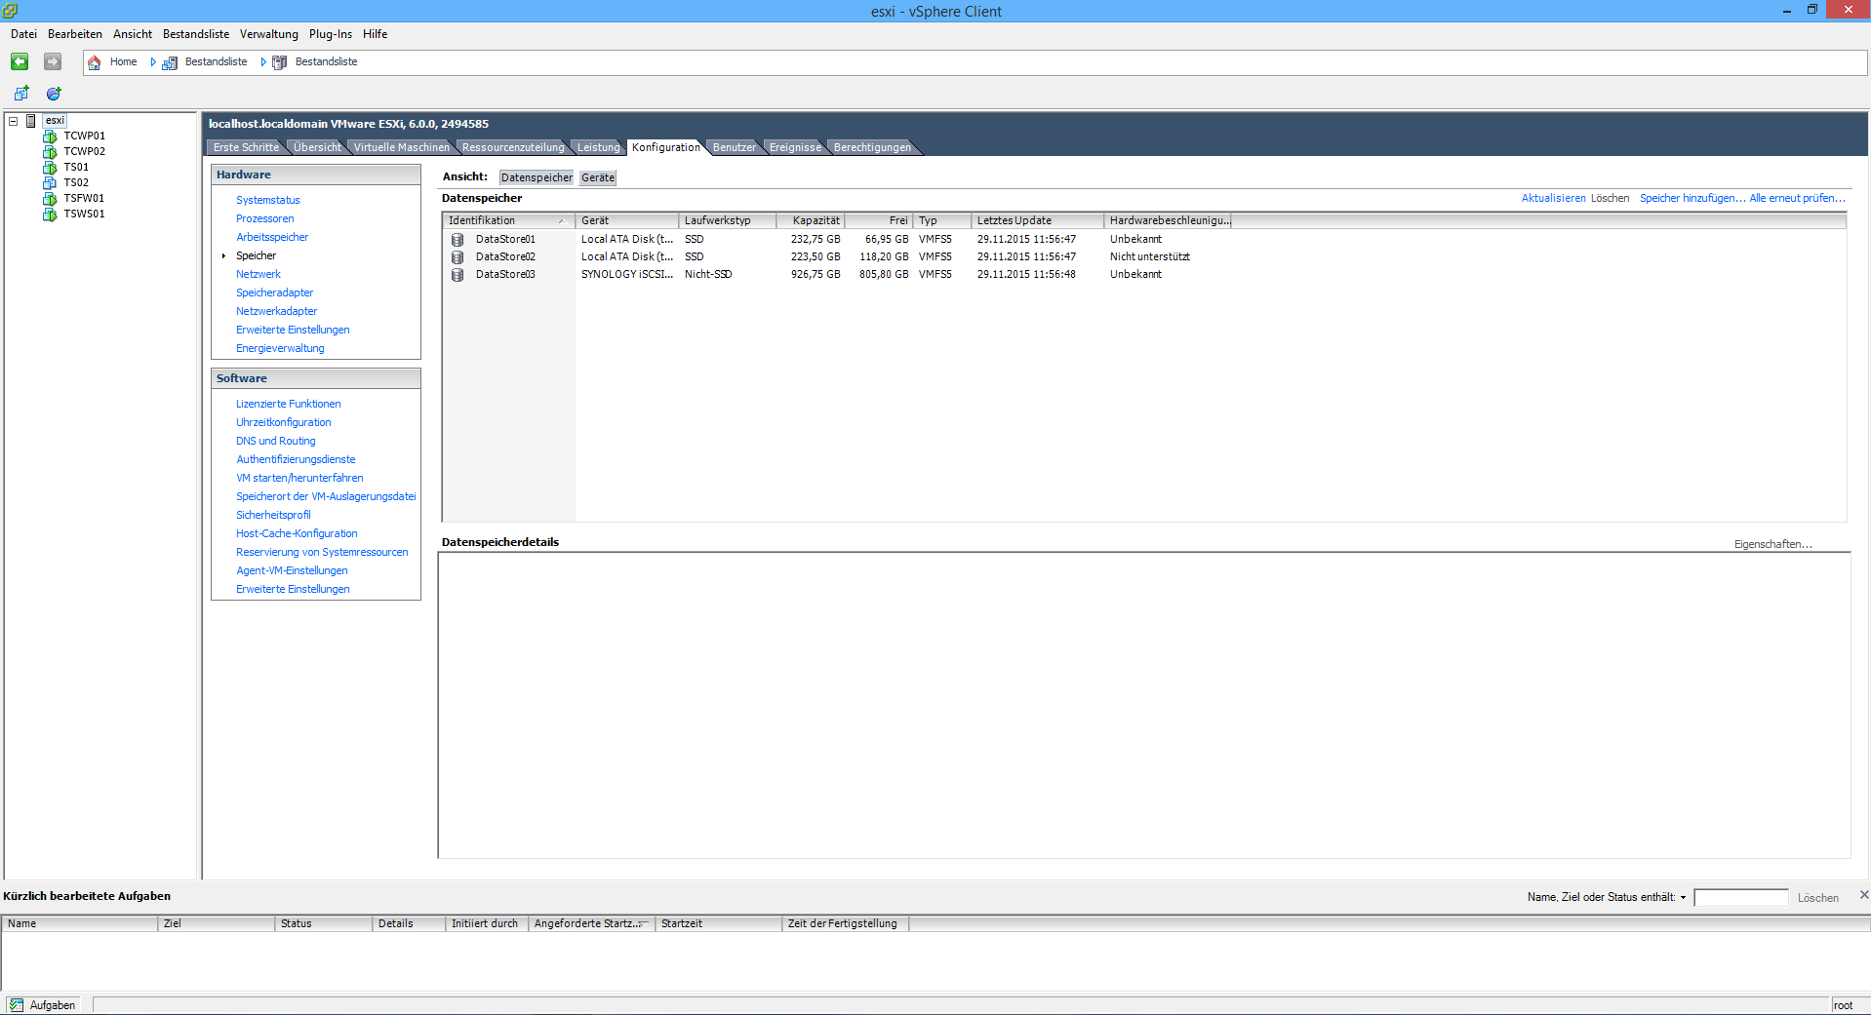Click the refresh globe toolbar icon
The width and height of the screenshot is (1871, 1015).
pyautogui.click(x=54, y=94)
